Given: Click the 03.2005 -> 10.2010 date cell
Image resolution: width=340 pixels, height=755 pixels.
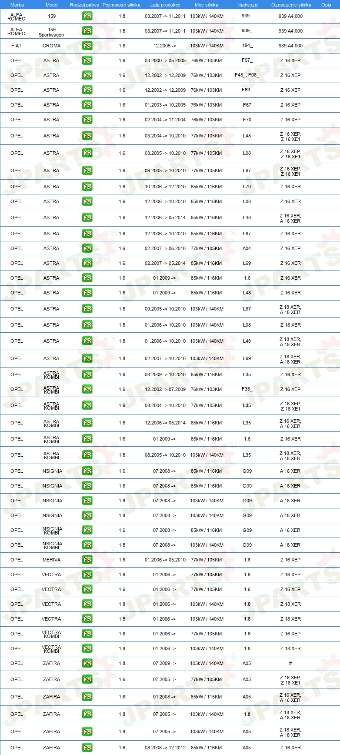Looking at the screenshot, I should click(x=165, y=153).
